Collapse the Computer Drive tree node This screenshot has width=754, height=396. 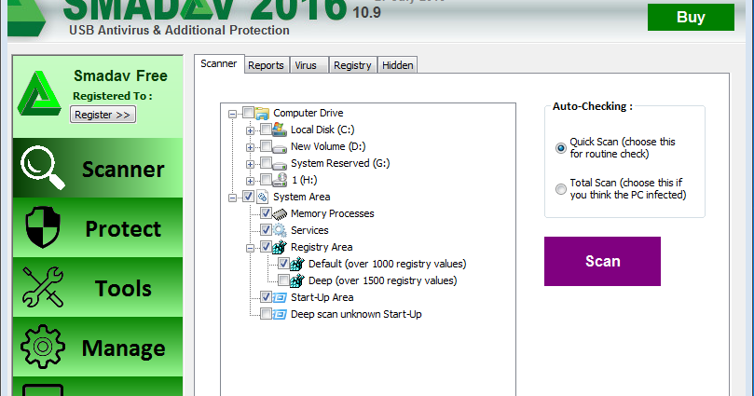click(233, 114)
